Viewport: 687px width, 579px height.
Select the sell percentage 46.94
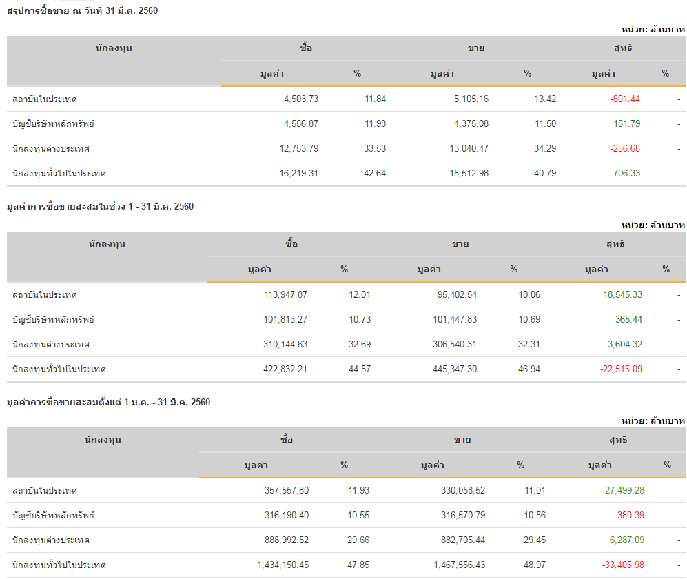[529, 369]
